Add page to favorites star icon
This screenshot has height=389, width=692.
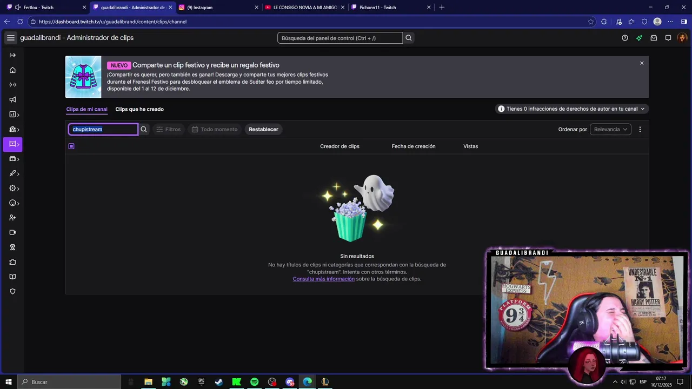590,22
